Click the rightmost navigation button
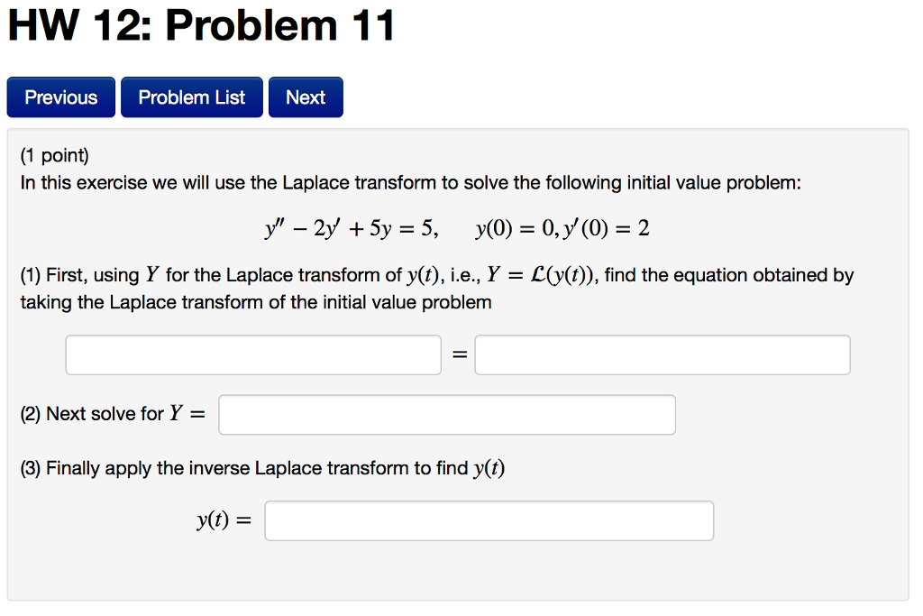This screenshot has height=616, width=923. point(306,97)
